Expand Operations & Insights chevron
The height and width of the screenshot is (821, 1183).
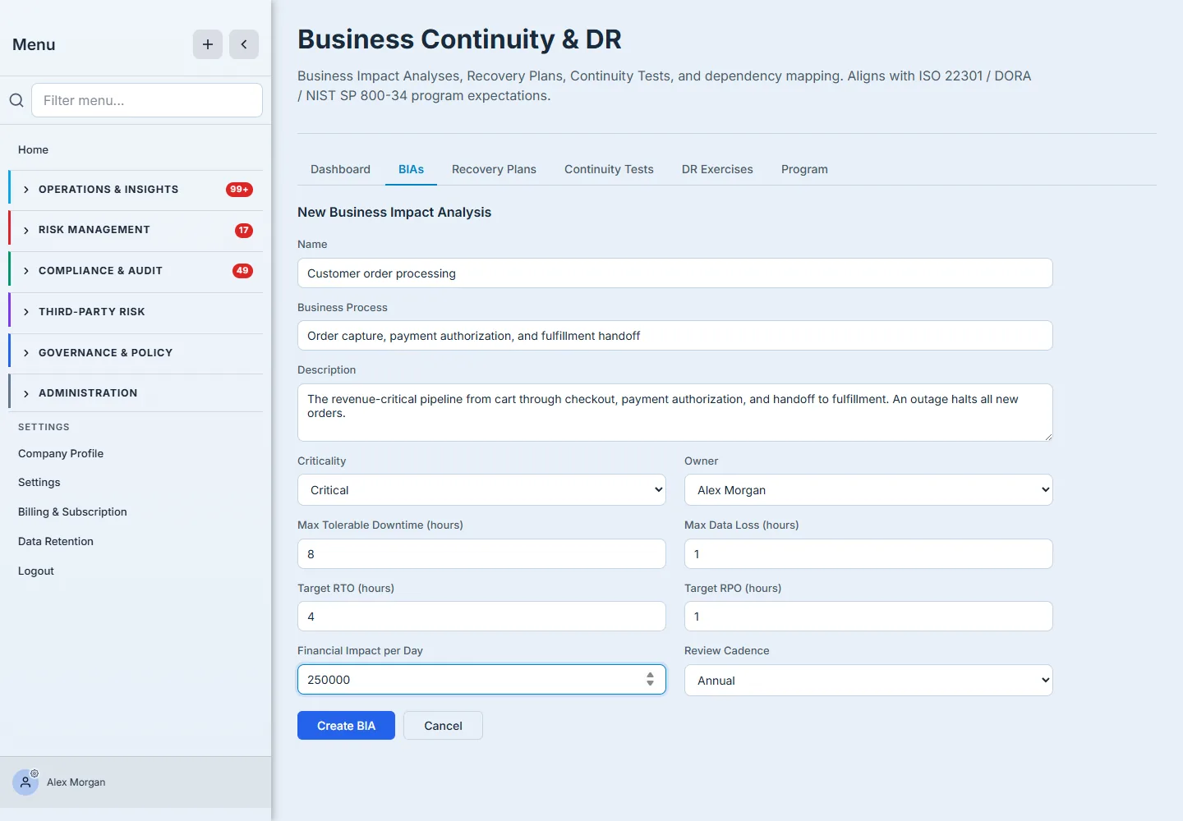[x=26, y=190]
